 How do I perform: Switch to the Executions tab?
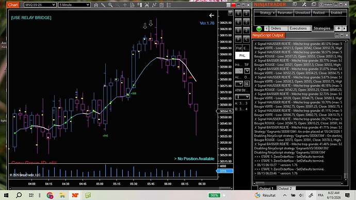pyautogui.click(x=298, y=28)
